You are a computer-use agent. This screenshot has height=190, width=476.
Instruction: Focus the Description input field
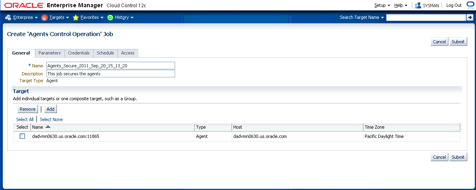[111, 74]
